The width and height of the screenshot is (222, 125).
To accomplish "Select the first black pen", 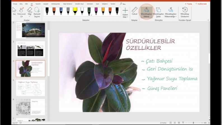I will coord(47,11).
